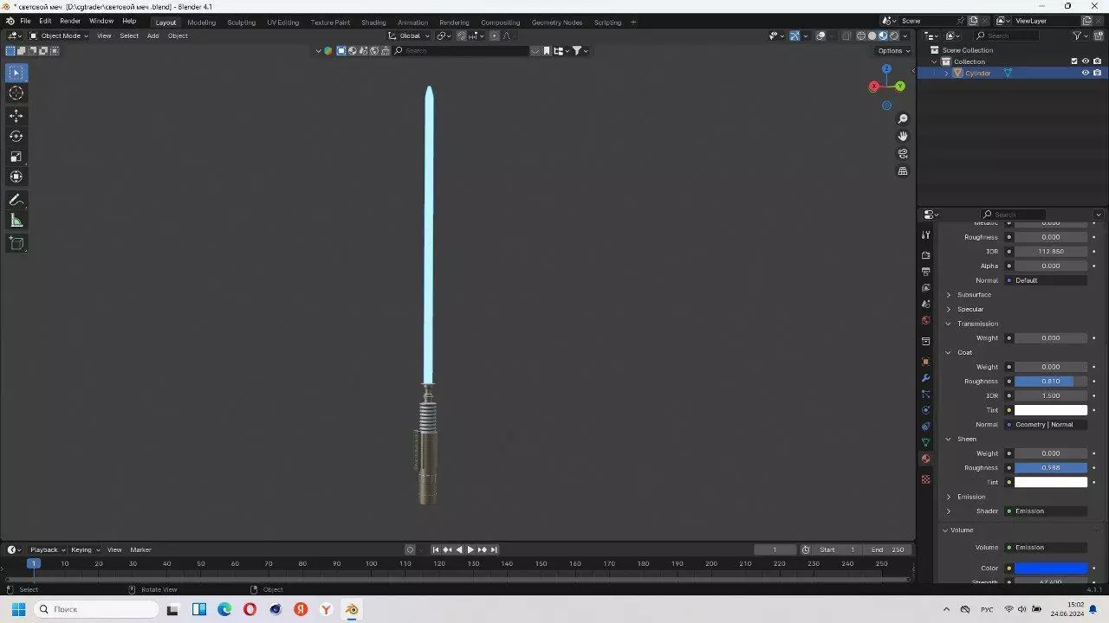Image resolution: width=1109 pixels, height=623 pixels.
Task: Switch to Wireframe viewport shading
Action: [860, 35]
